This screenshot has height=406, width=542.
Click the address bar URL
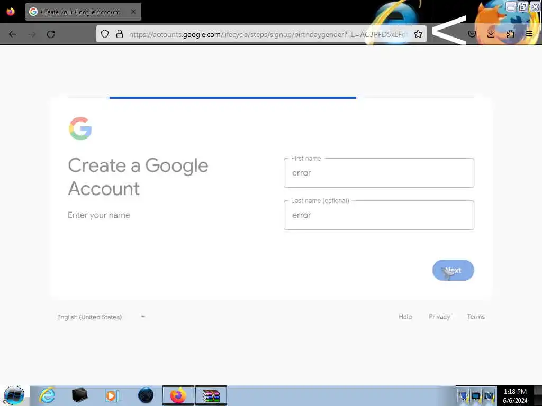(268, 34)
